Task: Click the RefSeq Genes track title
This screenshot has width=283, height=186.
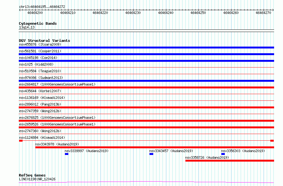Action: click(x=32, y=175)
